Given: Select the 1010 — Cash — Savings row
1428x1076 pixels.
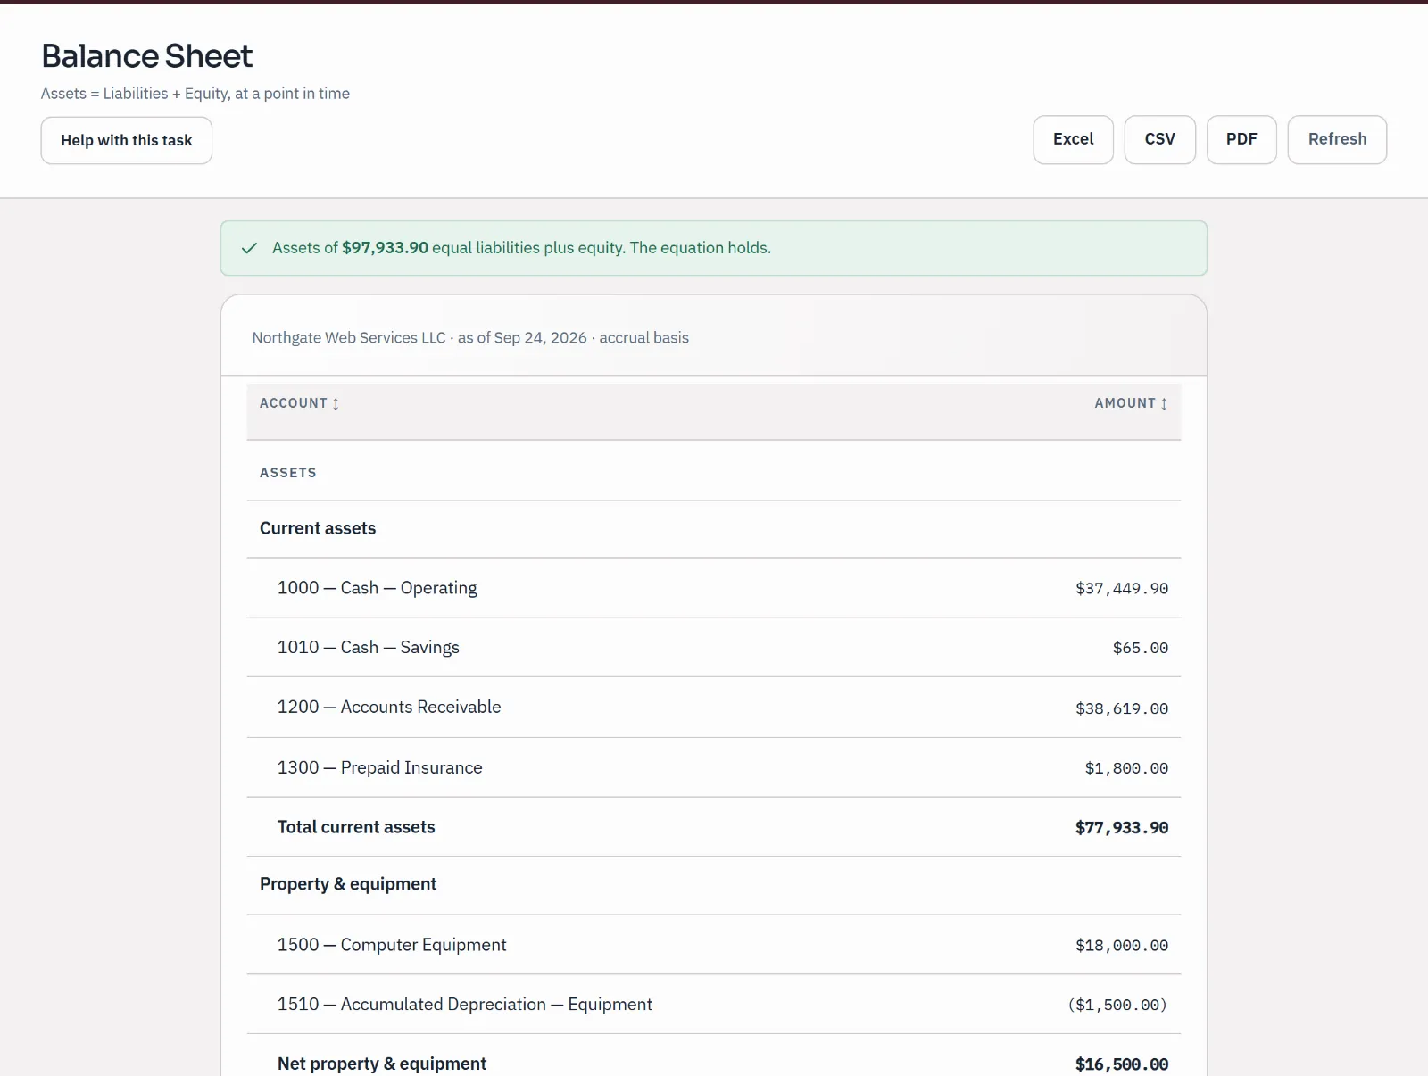Looking at the screenshot, I should point(714,648).
